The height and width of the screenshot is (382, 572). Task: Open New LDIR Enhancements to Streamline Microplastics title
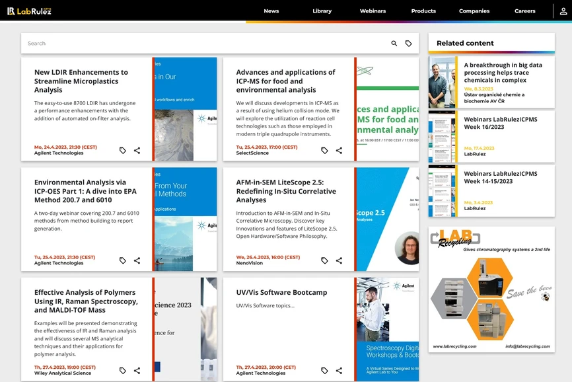coord(81,81)
